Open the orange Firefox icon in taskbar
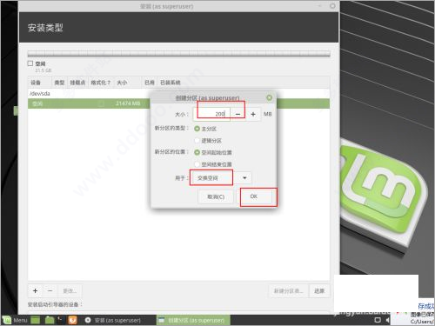Viewport: 435px width, 326px height. click(72, 320)
